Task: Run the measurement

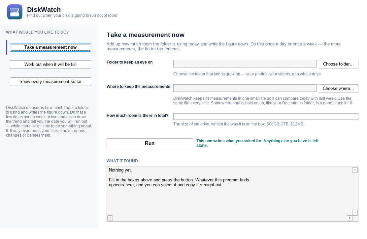Action: click(150, 143)
